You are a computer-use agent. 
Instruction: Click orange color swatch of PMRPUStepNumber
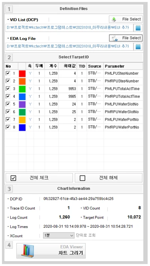(x=22, y=81)
